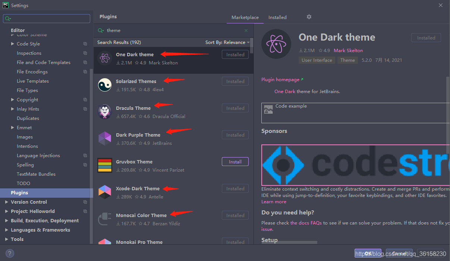Click the Gruvbox Theme striped icon
450x261 pixels.
tap(105, 166)
